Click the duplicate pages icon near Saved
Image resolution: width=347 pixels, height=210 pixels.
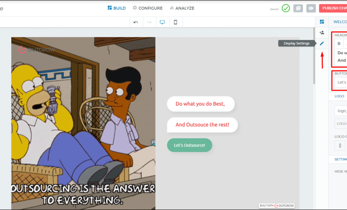point(298,8)
